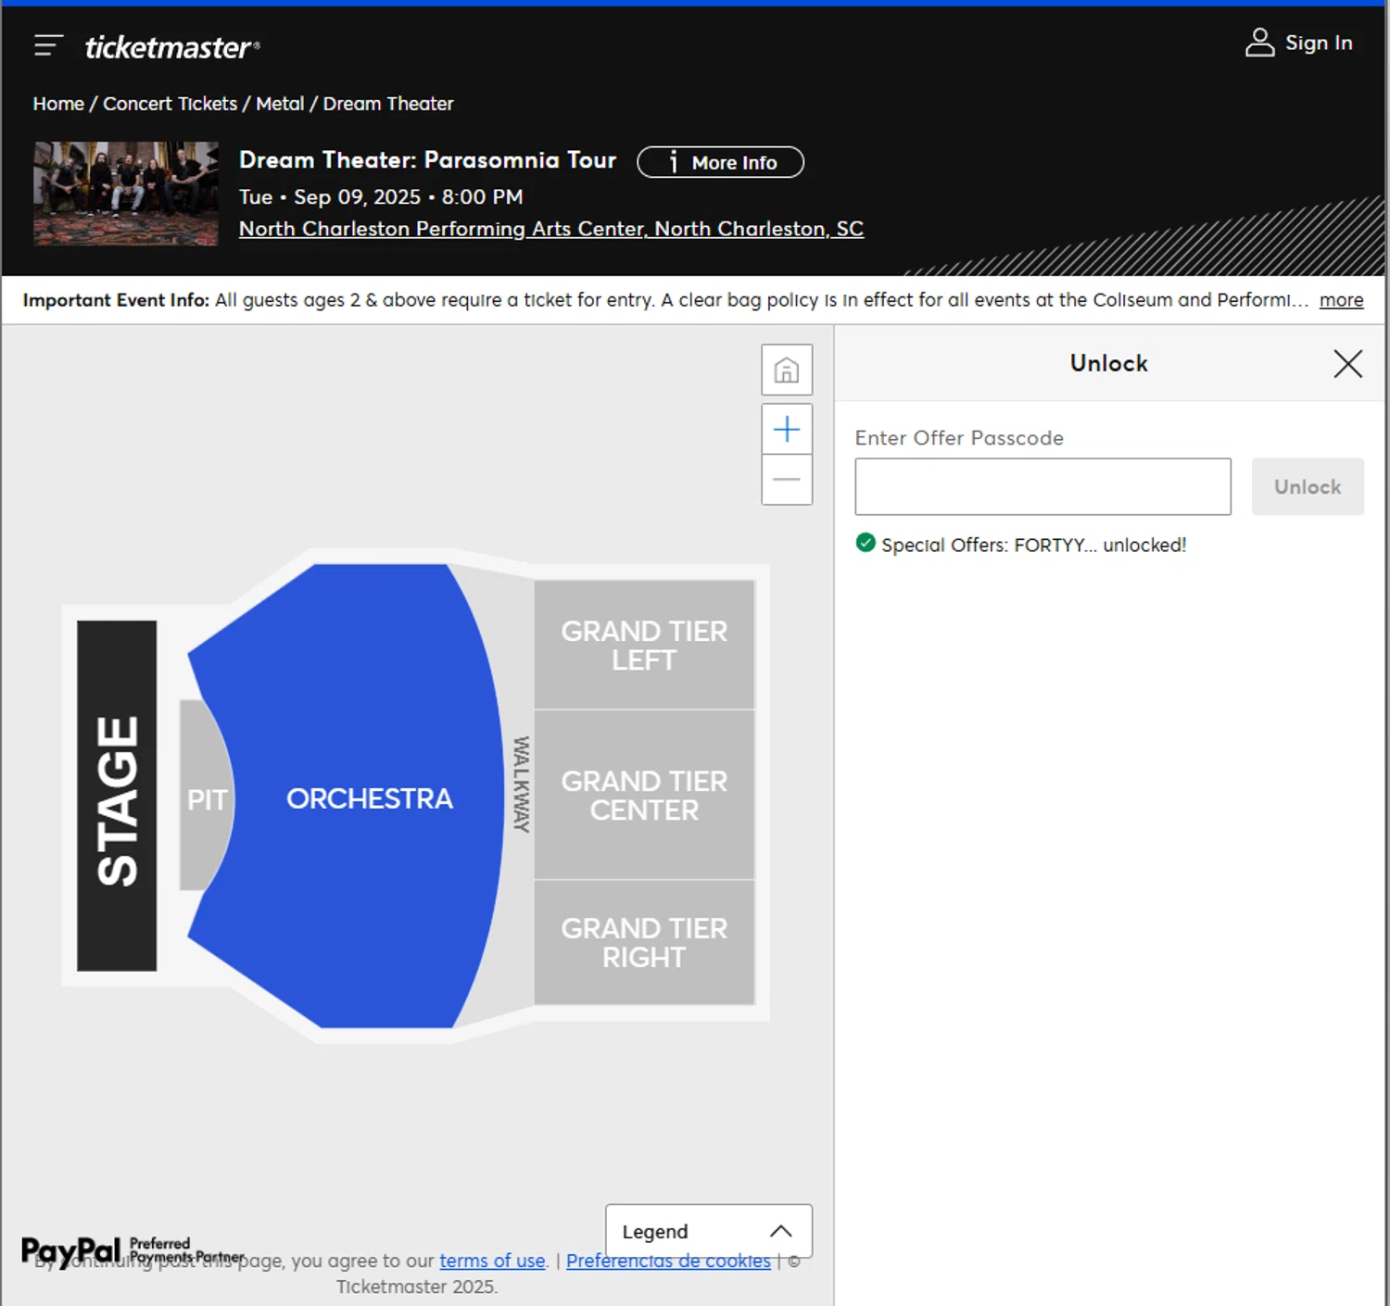Reset seat map with home icon
This screenshot has width=1390, height=1306.
(787, 370)
